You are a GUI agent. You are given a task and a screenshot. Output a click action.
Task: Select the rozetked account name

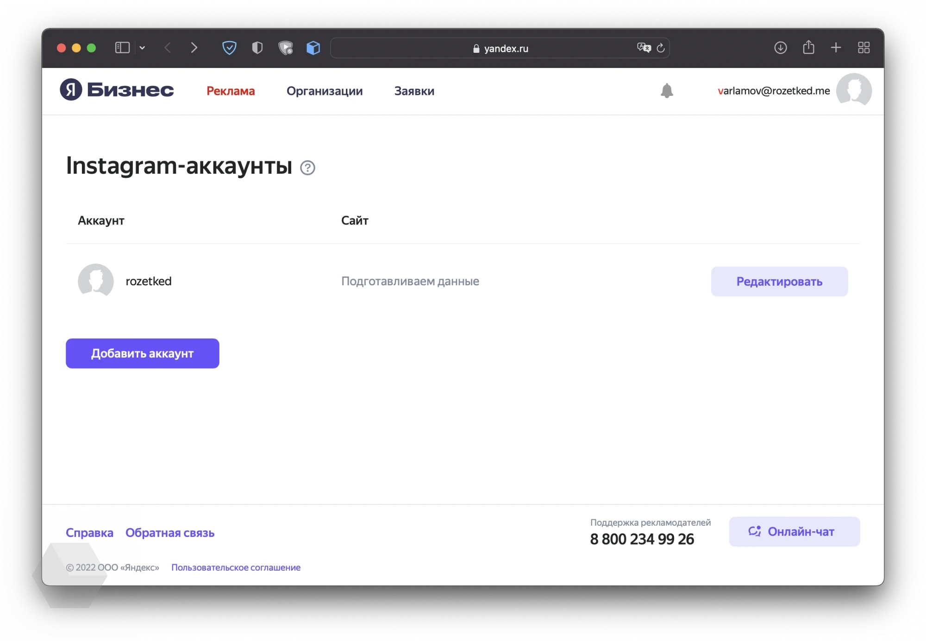[149, 281]
